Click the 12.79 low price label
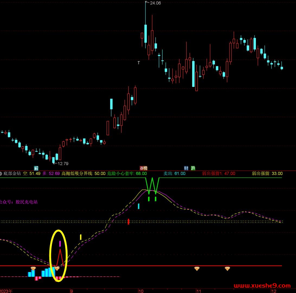The image size is (296, 293). (63, 163)
